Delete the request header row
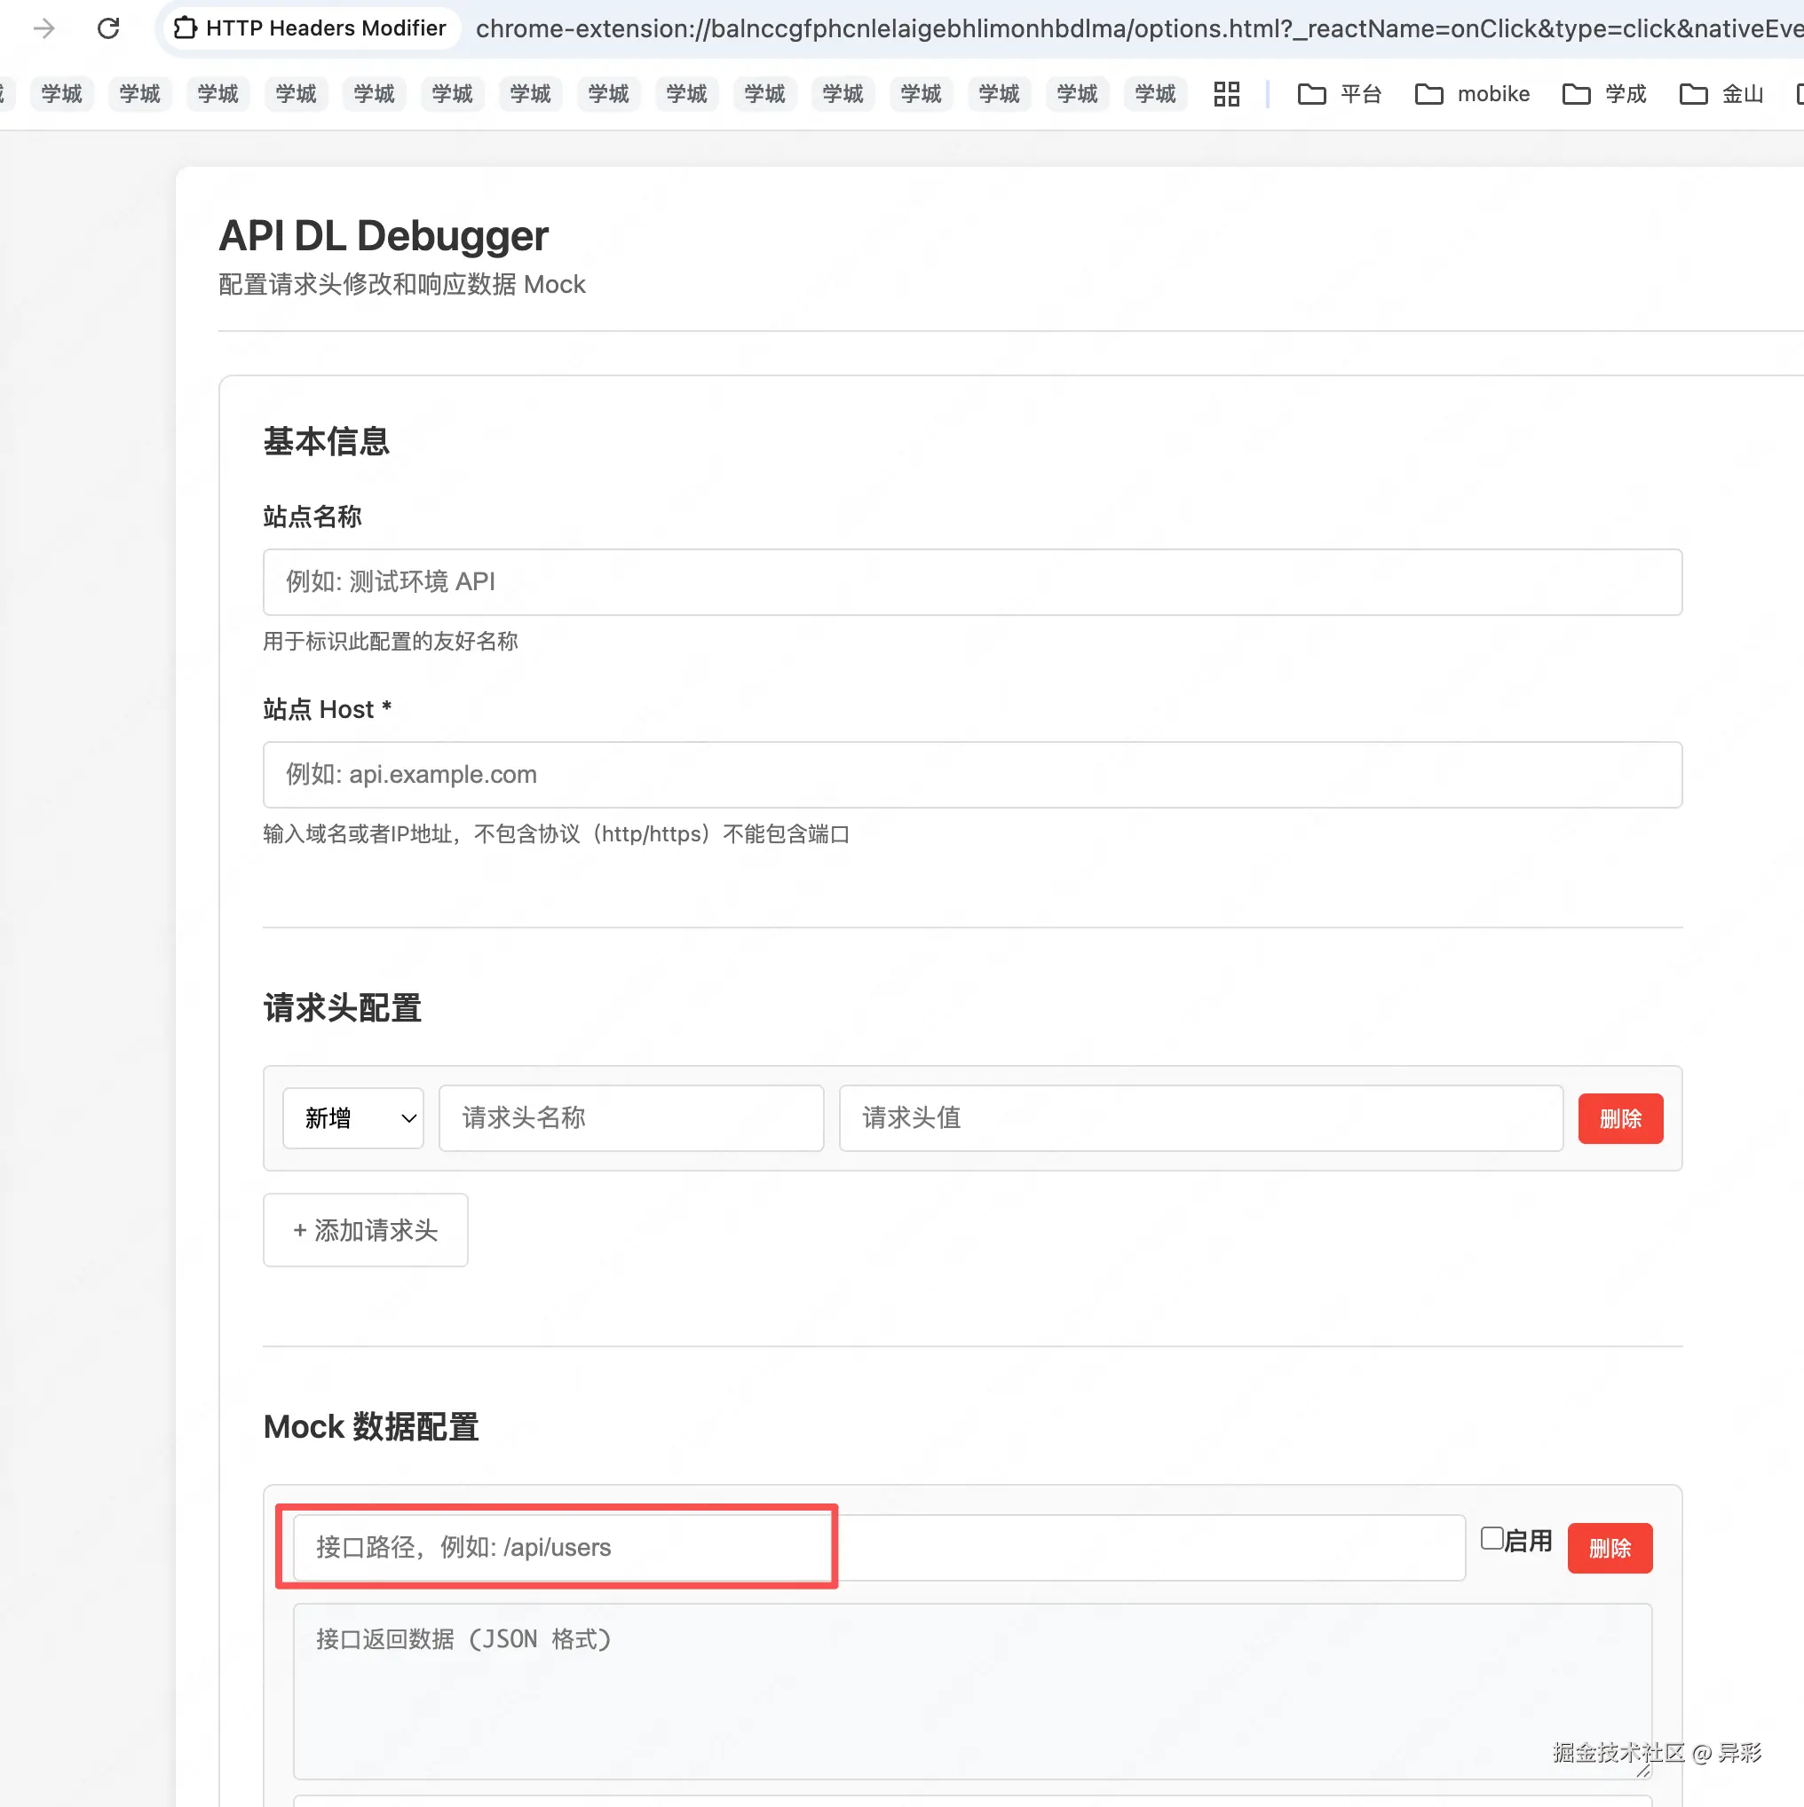Image resolution: width=1804 pixels, height=1807 pixels. tap(1619, 1118)
